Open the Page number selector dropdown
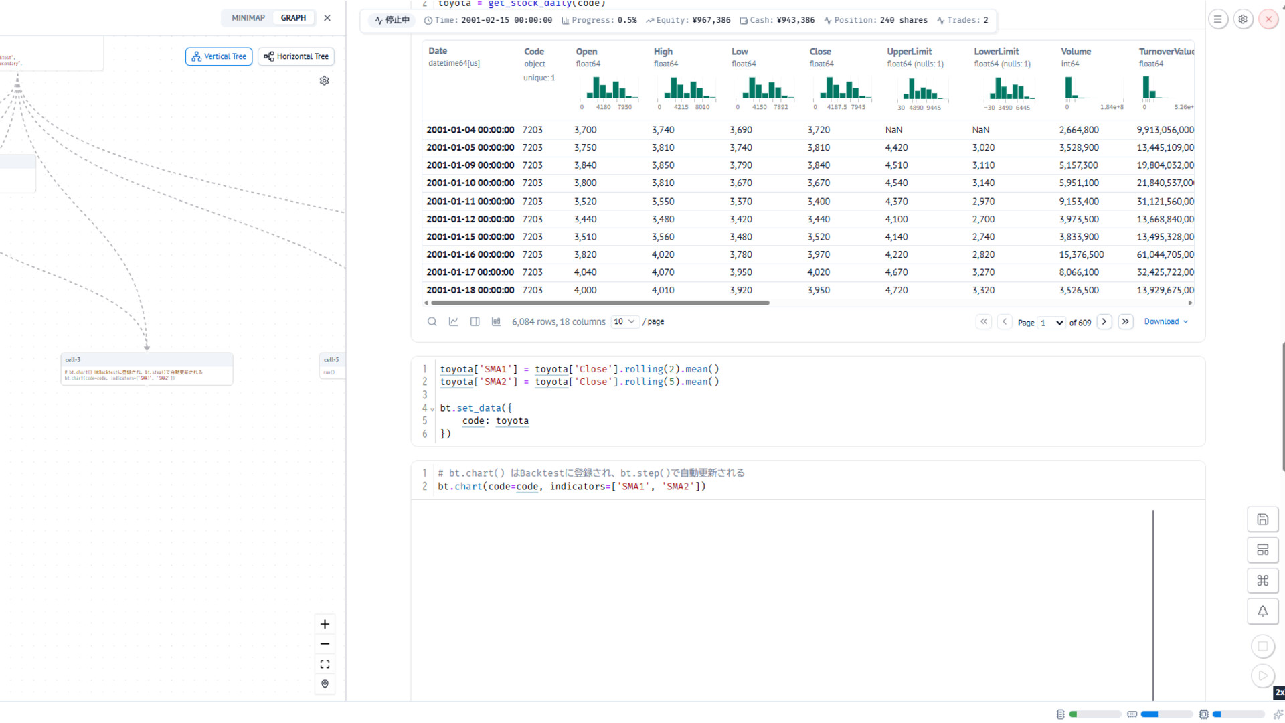 [1051, 323]
